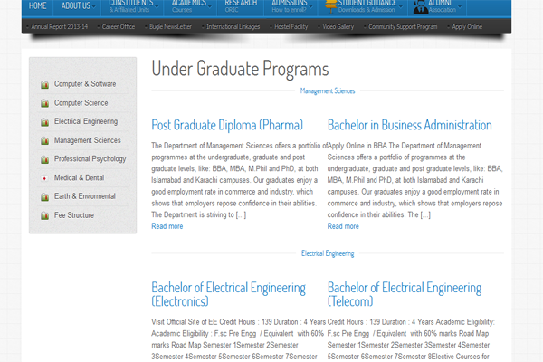
Task: Open Annual Report 2013-14 link
Action: coord(59,26)
